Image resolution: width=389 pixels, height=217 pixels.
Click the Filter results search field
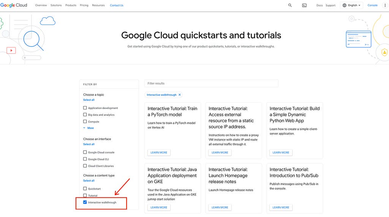[x=211, y=83]
